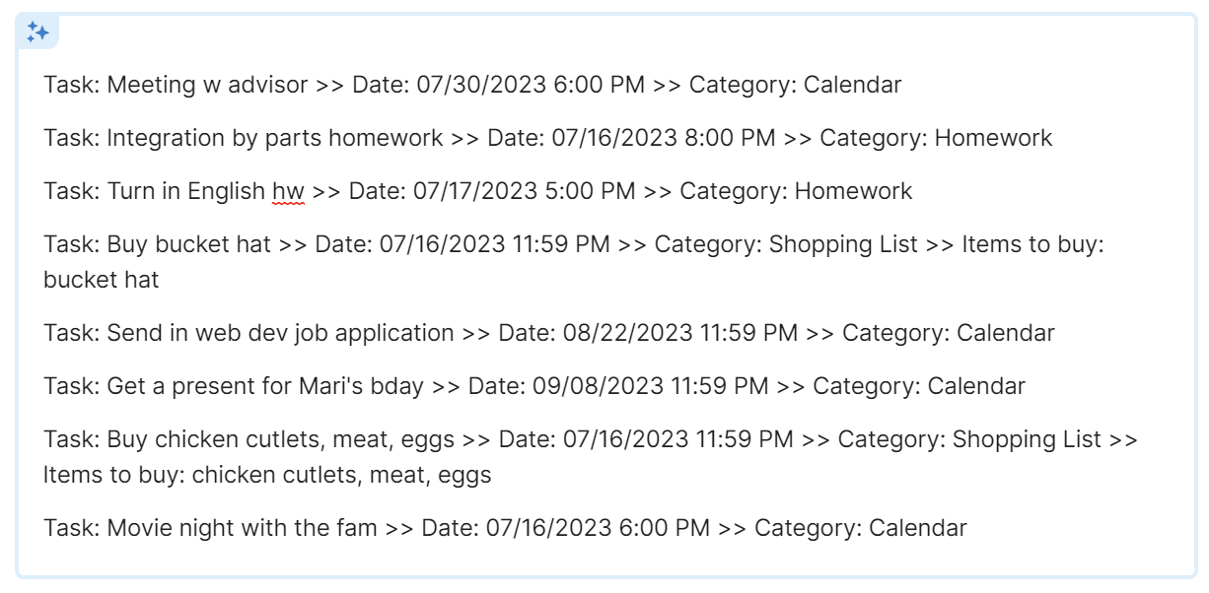Click the underlined misspelled word "hw"
Viewport: 1209px width, 593px height.
click(x=288, y=191)
